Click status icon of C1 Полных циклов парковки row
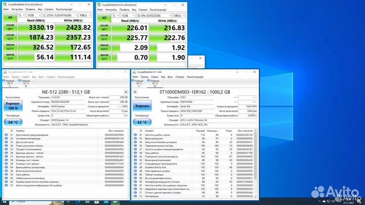Image resolution: width=365 pixels, height=205 pixels. pyautogui.click(x=135, y=192)
